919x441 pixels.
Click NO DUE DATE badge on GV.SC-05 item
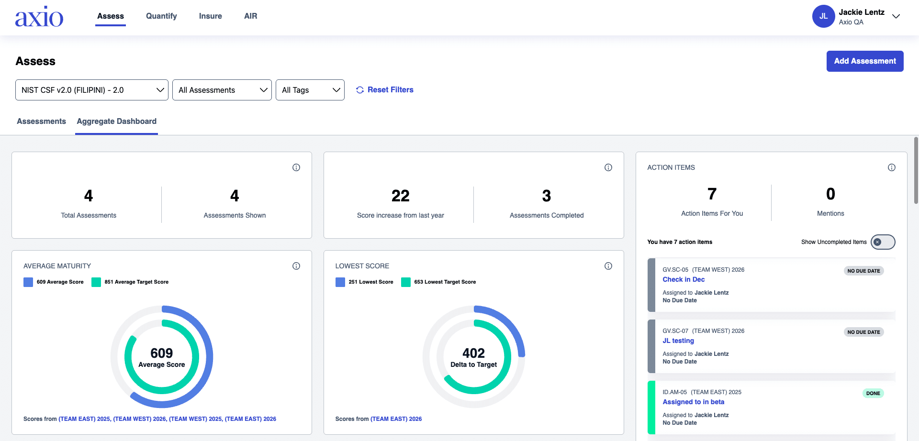[863, 271]
